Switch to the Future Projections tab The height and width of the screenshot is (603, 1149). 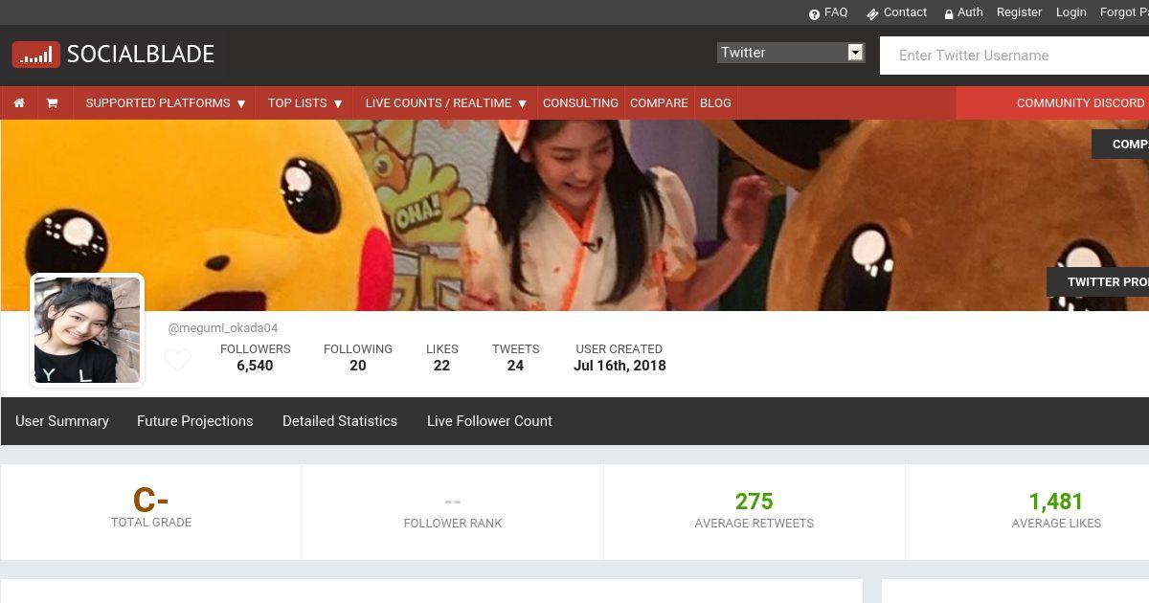point(195,421)
